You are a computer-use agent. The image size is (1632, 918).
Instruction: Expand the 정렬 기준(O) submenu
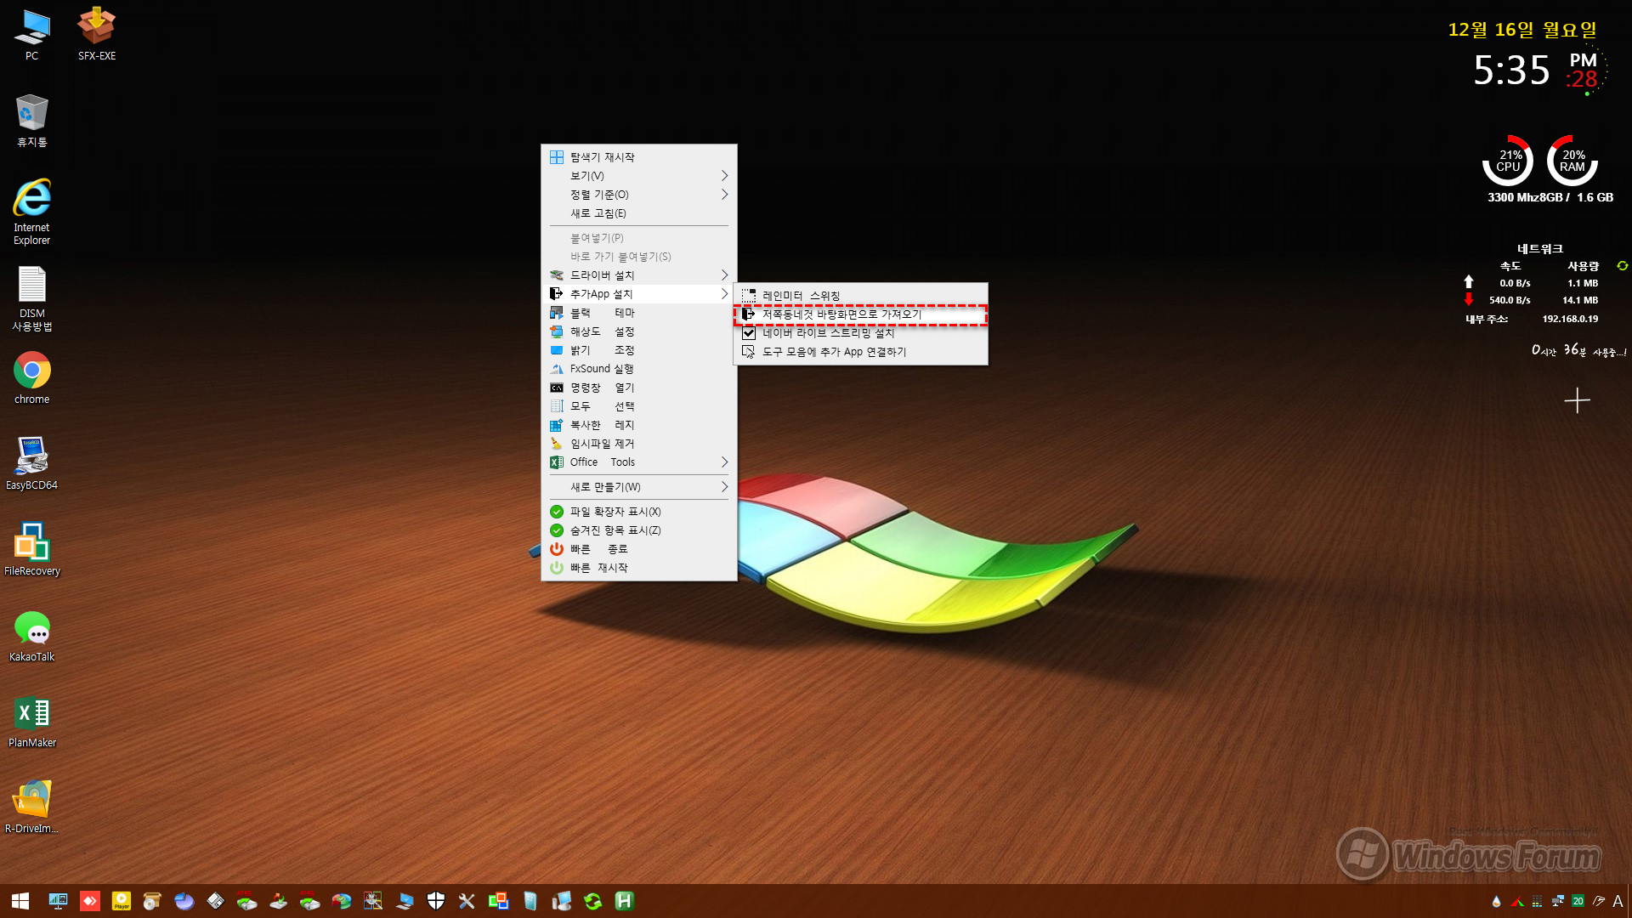(638, 195)
